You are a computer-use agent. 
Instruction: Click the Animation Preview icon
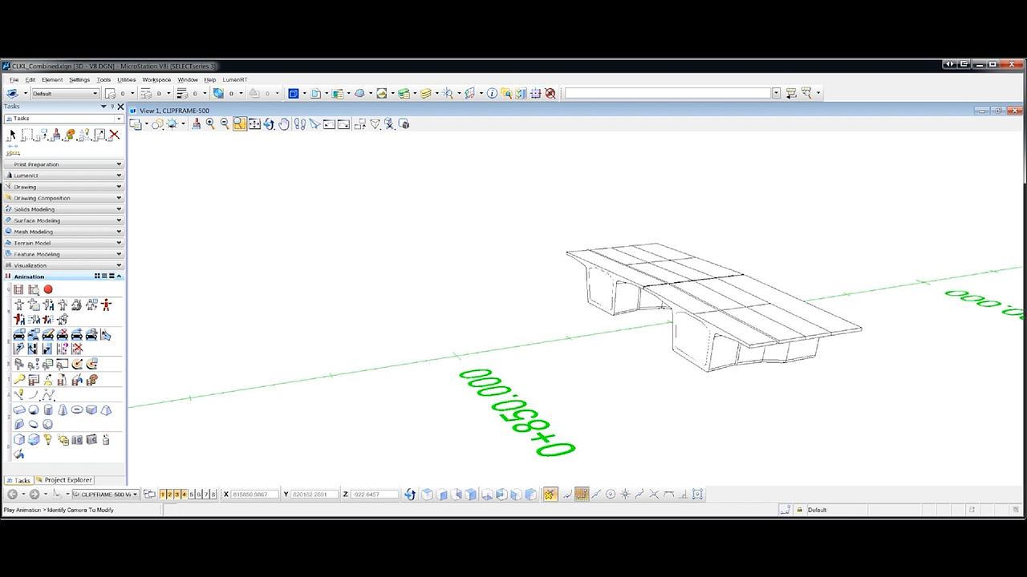34,289
